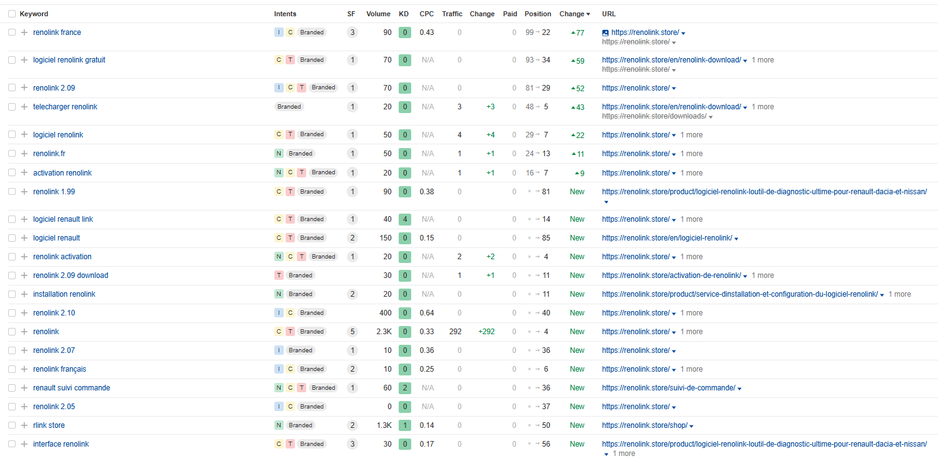This screenshot has width=938, height=461.
Task: Click plus icon beside renolink france
Action: pyautogui.click(x=24, y=32)
